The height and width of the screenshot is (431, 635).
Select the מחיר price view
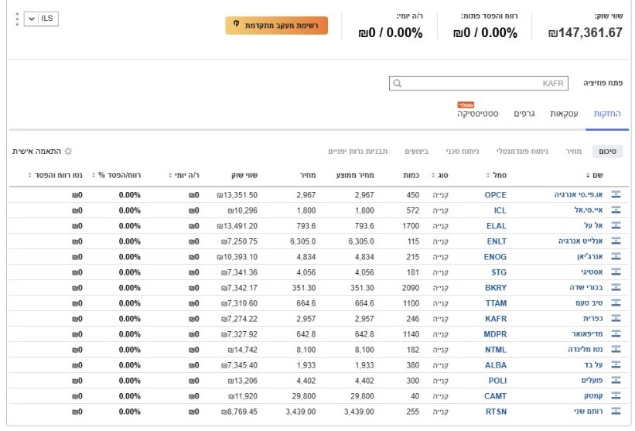tap(573, 152)
